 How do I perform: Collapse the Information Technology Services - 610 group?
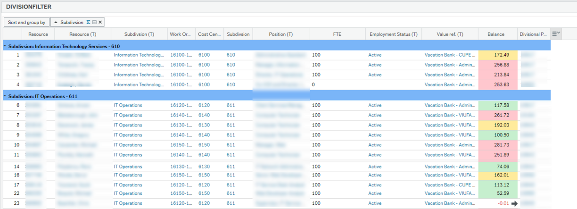click(x=5, y=46)
